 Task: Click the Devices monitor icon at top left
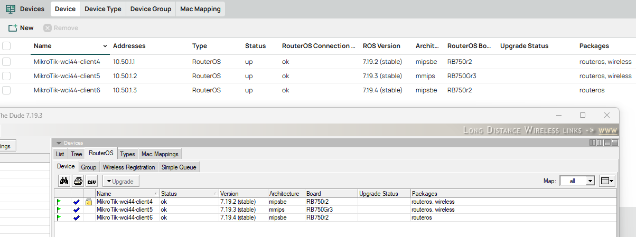click(10, 9)
